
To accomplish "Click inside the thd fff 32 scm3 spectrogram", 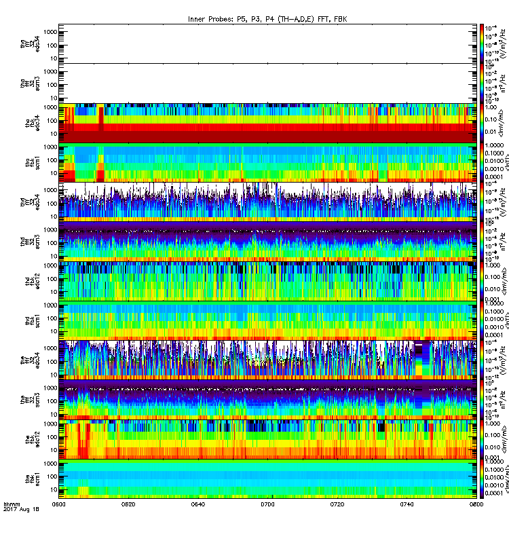I will point(267,242).
